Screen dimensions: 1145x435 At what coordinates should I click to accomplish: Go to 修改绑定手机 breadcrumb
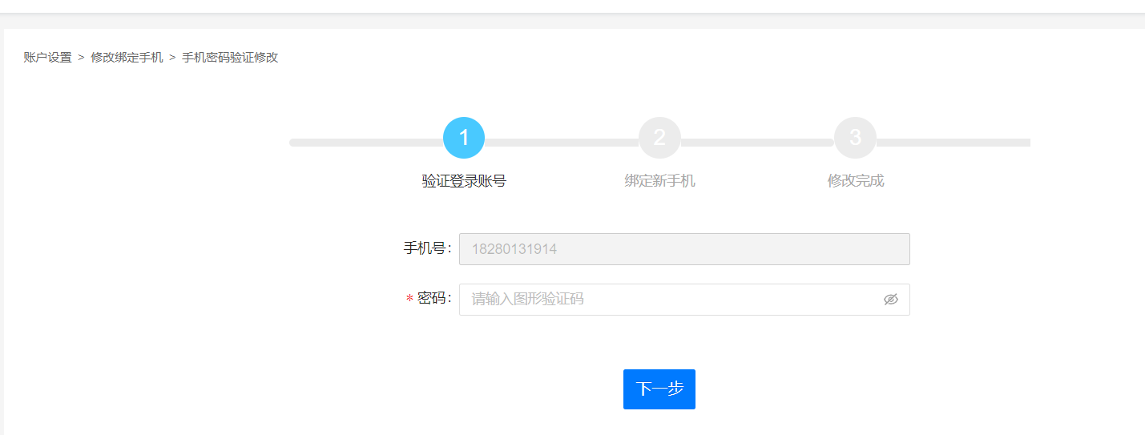click(x=127, y=58)
